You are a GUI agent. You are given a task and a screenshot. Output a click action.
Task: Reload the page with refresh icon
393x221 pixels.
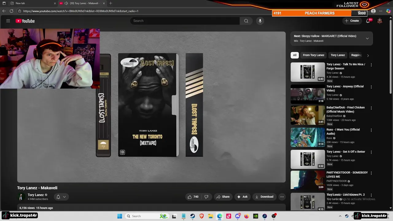coord(11,11)
